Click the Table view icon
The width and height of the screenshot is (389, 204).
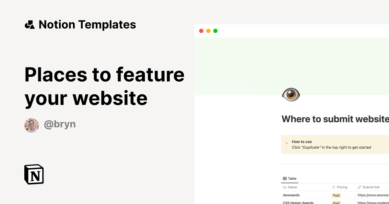284,178
